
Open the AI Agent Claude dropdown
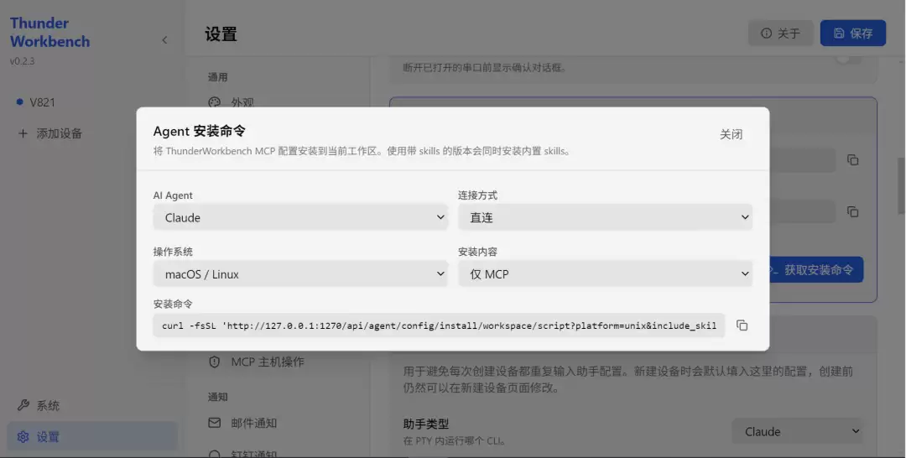coord(300,217)
